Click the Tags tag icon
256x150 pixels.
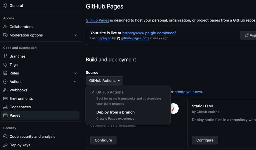click(5, 65)
